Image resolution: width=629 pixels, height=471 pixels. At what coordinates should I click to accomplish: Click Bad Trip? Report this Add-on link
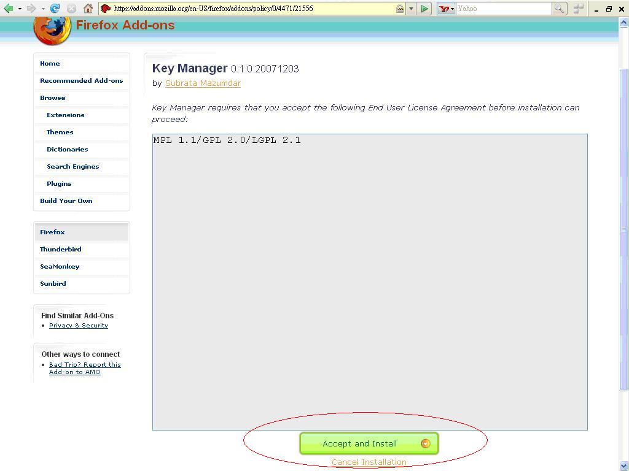click(x=85, y=368)
